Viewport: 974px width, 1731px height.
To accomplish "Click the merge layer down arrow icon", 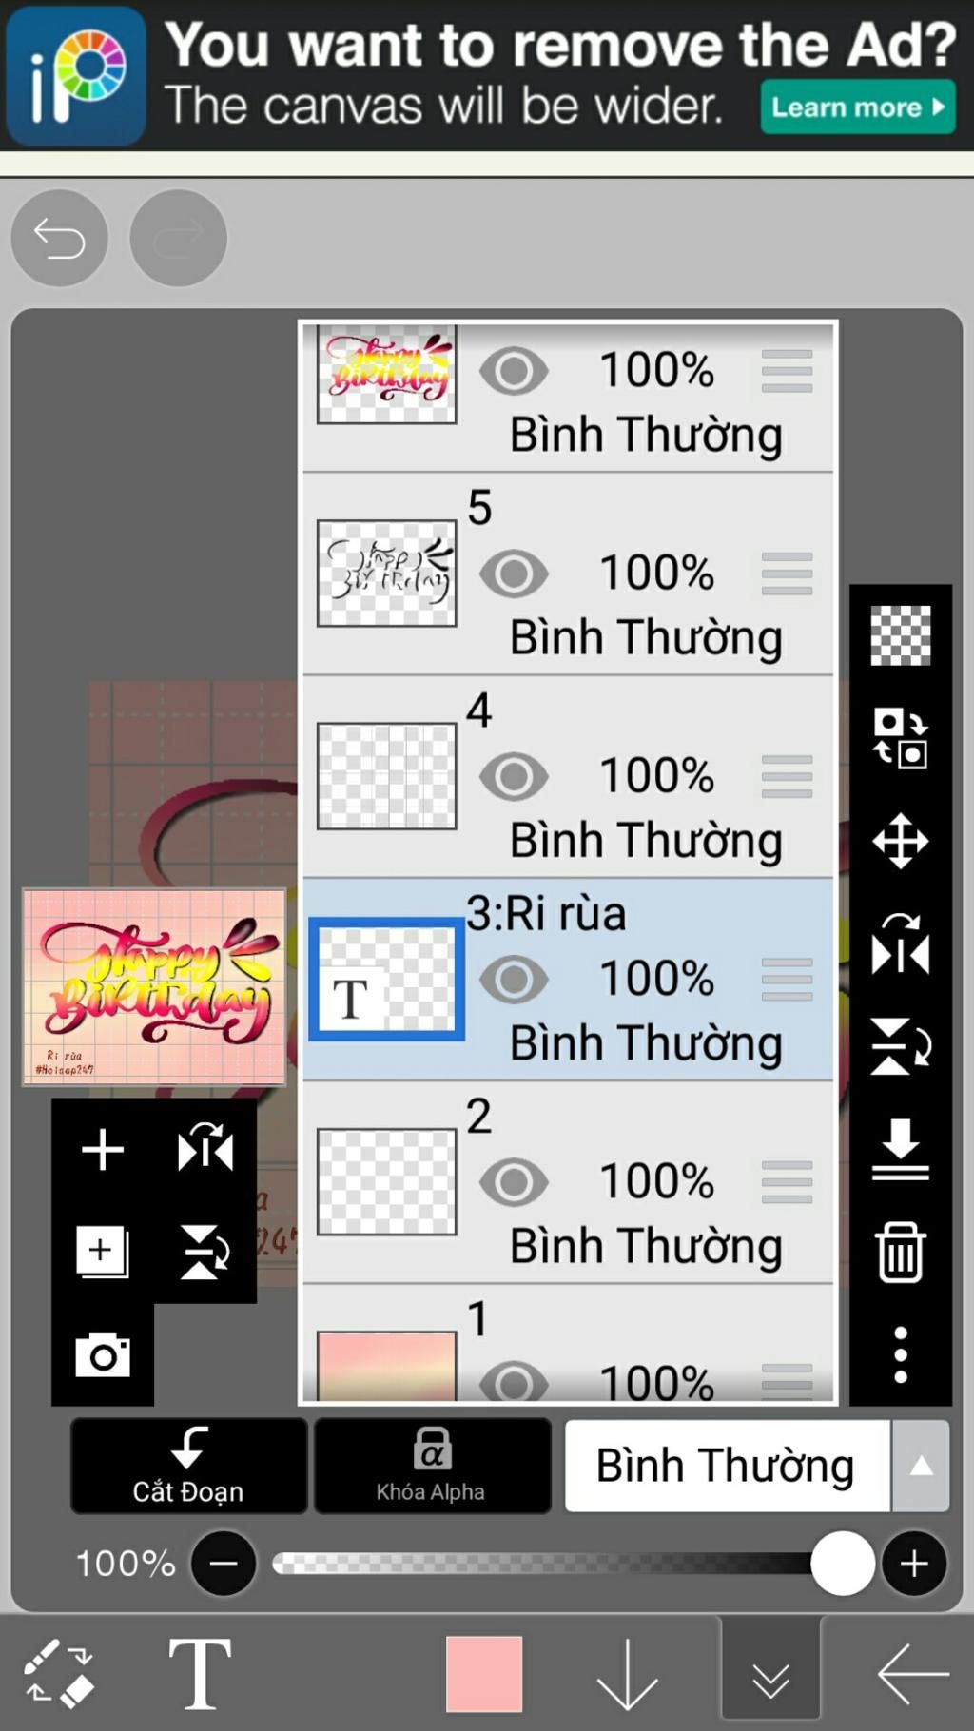I will 900,1149.
